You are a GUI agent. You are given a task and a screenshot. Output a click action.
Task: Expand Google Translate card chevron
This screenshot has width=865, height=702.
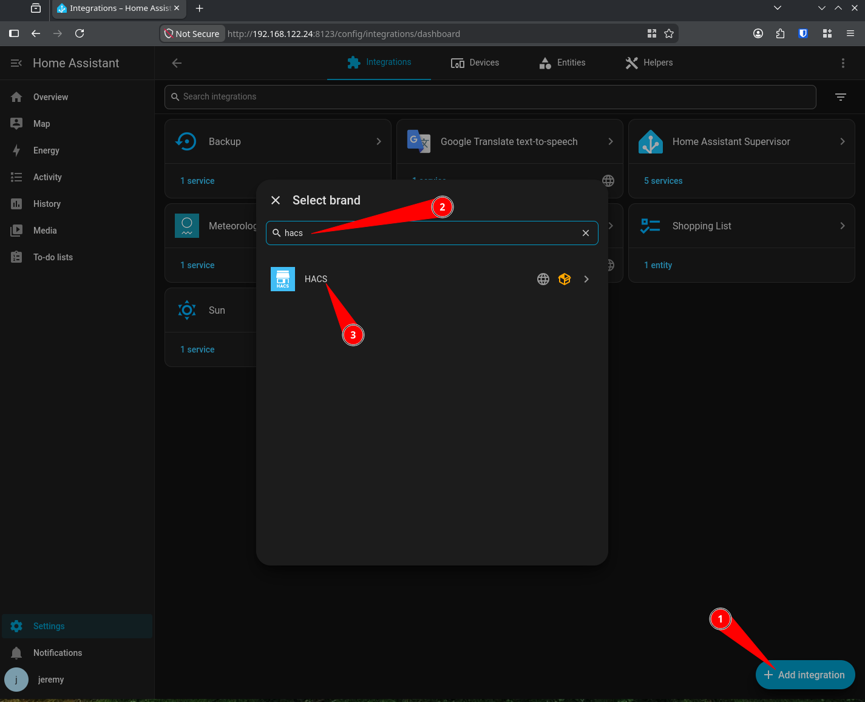click(611, 141)
